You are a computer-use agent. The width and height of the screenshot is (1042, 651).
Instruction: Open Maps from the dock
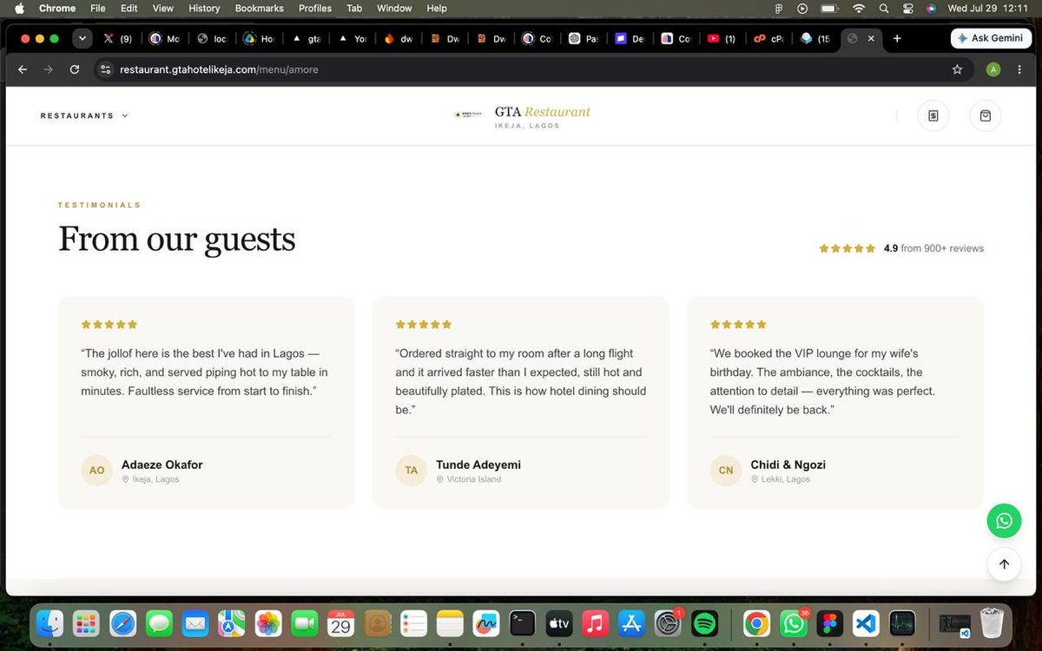click(232, 622)
